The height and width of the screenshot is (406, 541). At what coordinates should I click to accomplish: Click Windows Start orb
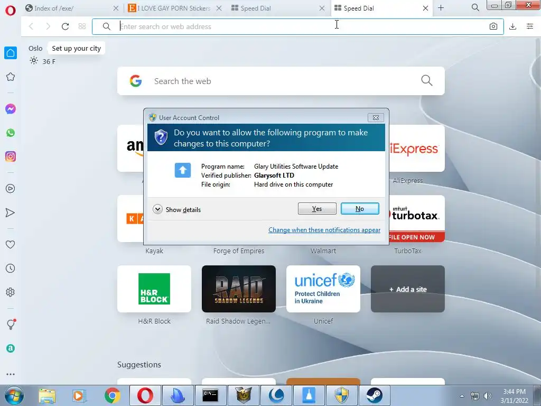14,395
